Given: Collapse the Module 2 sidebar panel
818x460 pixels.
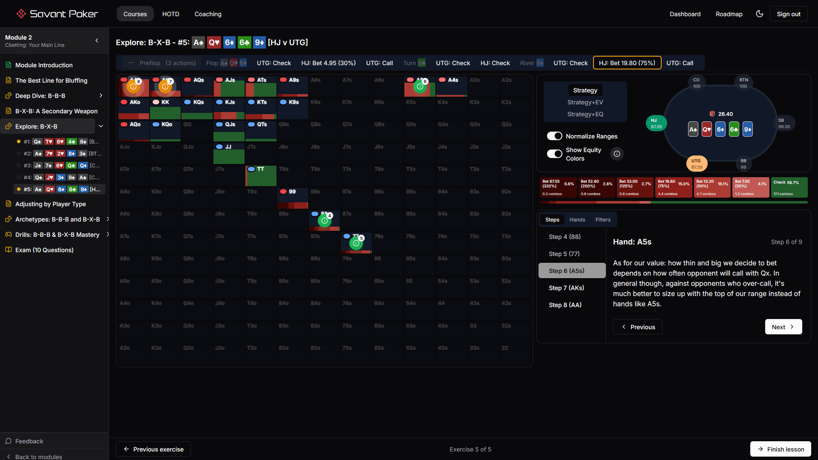Looking at the screenshot, I should point(96,41).
